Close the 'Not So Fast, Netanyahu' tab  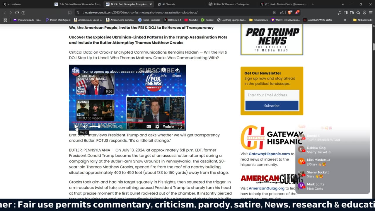(x=151, y=4)
